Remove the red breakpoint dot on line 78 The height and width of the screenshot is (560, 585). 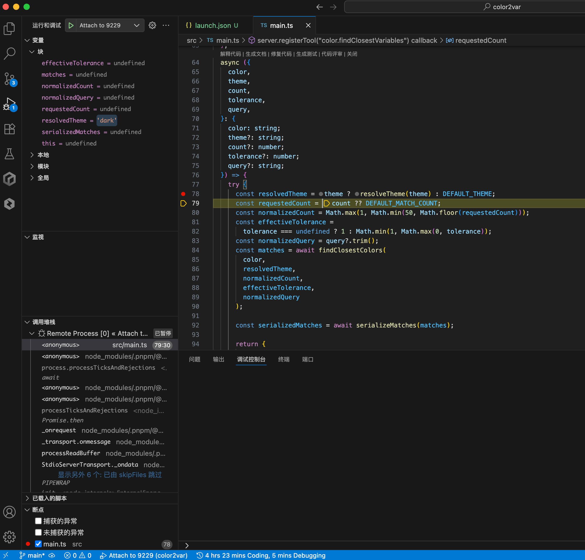click(183, 194)
